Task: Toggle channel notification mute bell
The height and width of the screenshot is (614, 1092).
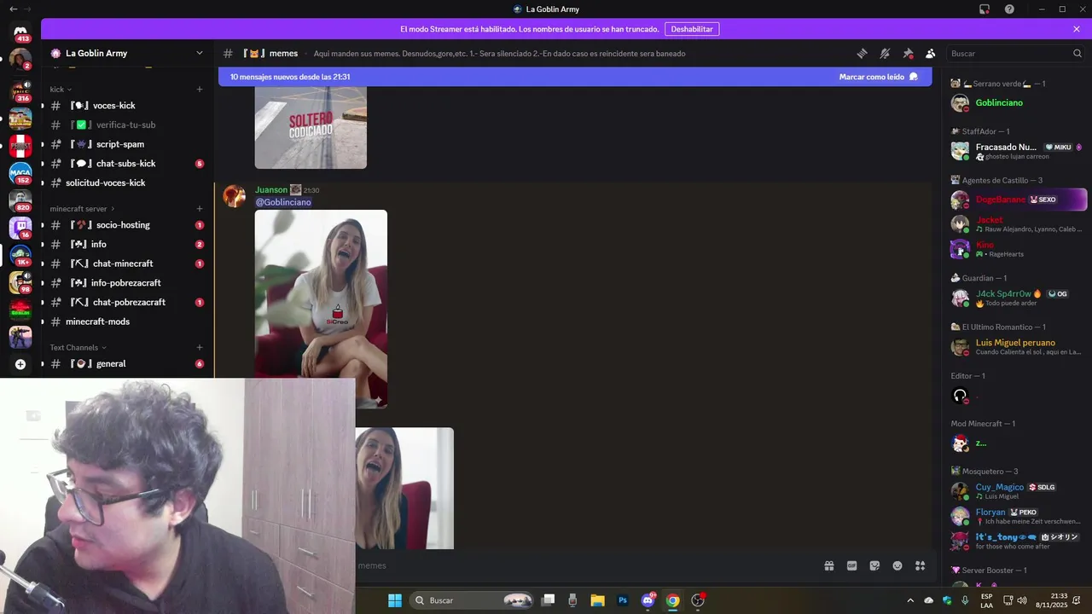Action: tap(885, 53)
